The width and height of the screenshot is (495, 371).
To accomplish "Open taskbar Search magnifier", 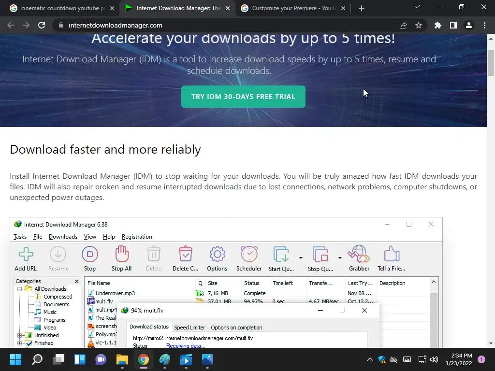I will coord(37,359).
